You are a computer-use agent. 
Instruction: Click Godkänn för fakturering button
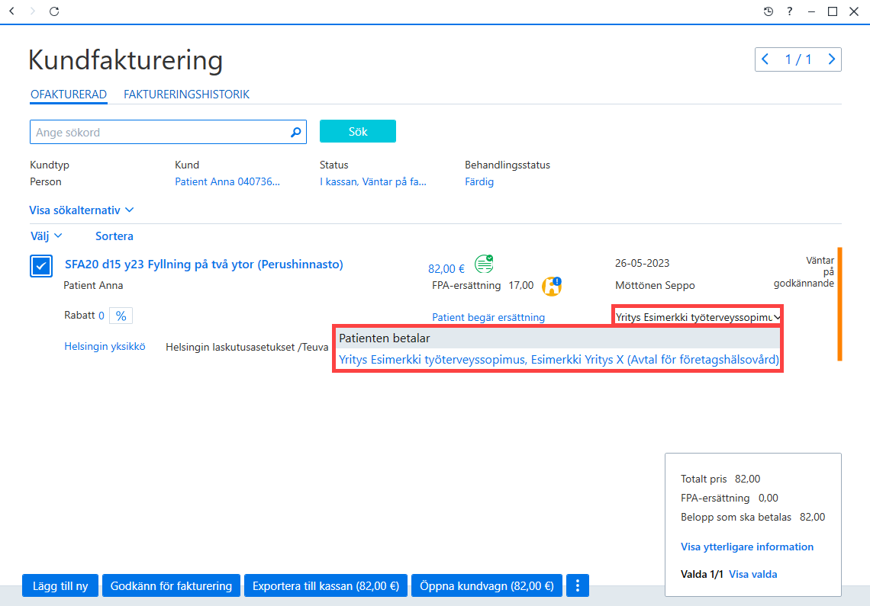tap(171, 585)
